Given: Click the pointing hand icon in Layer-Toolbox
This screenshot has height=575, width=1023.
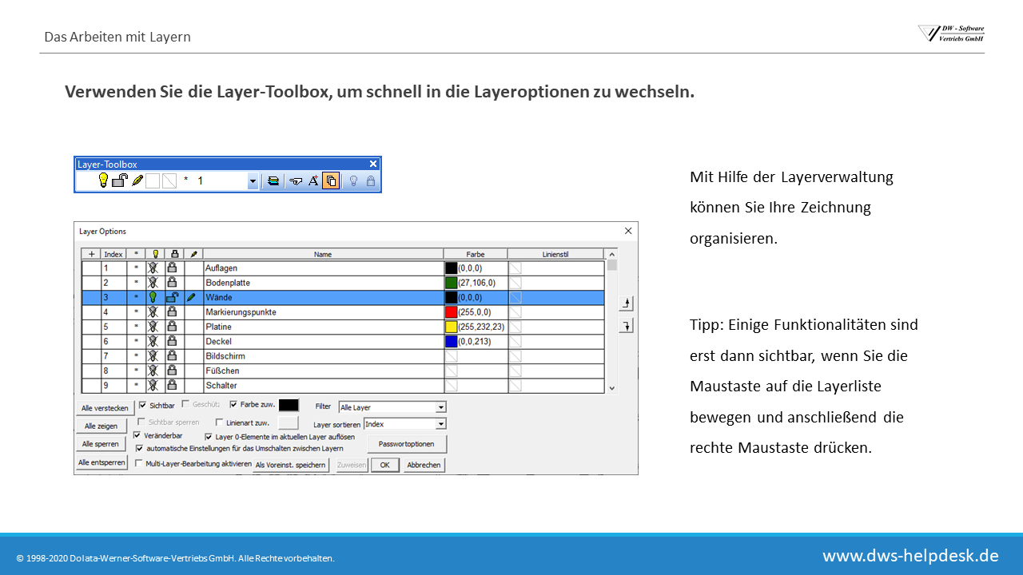Looking at the screenshot, I should 296,181.
